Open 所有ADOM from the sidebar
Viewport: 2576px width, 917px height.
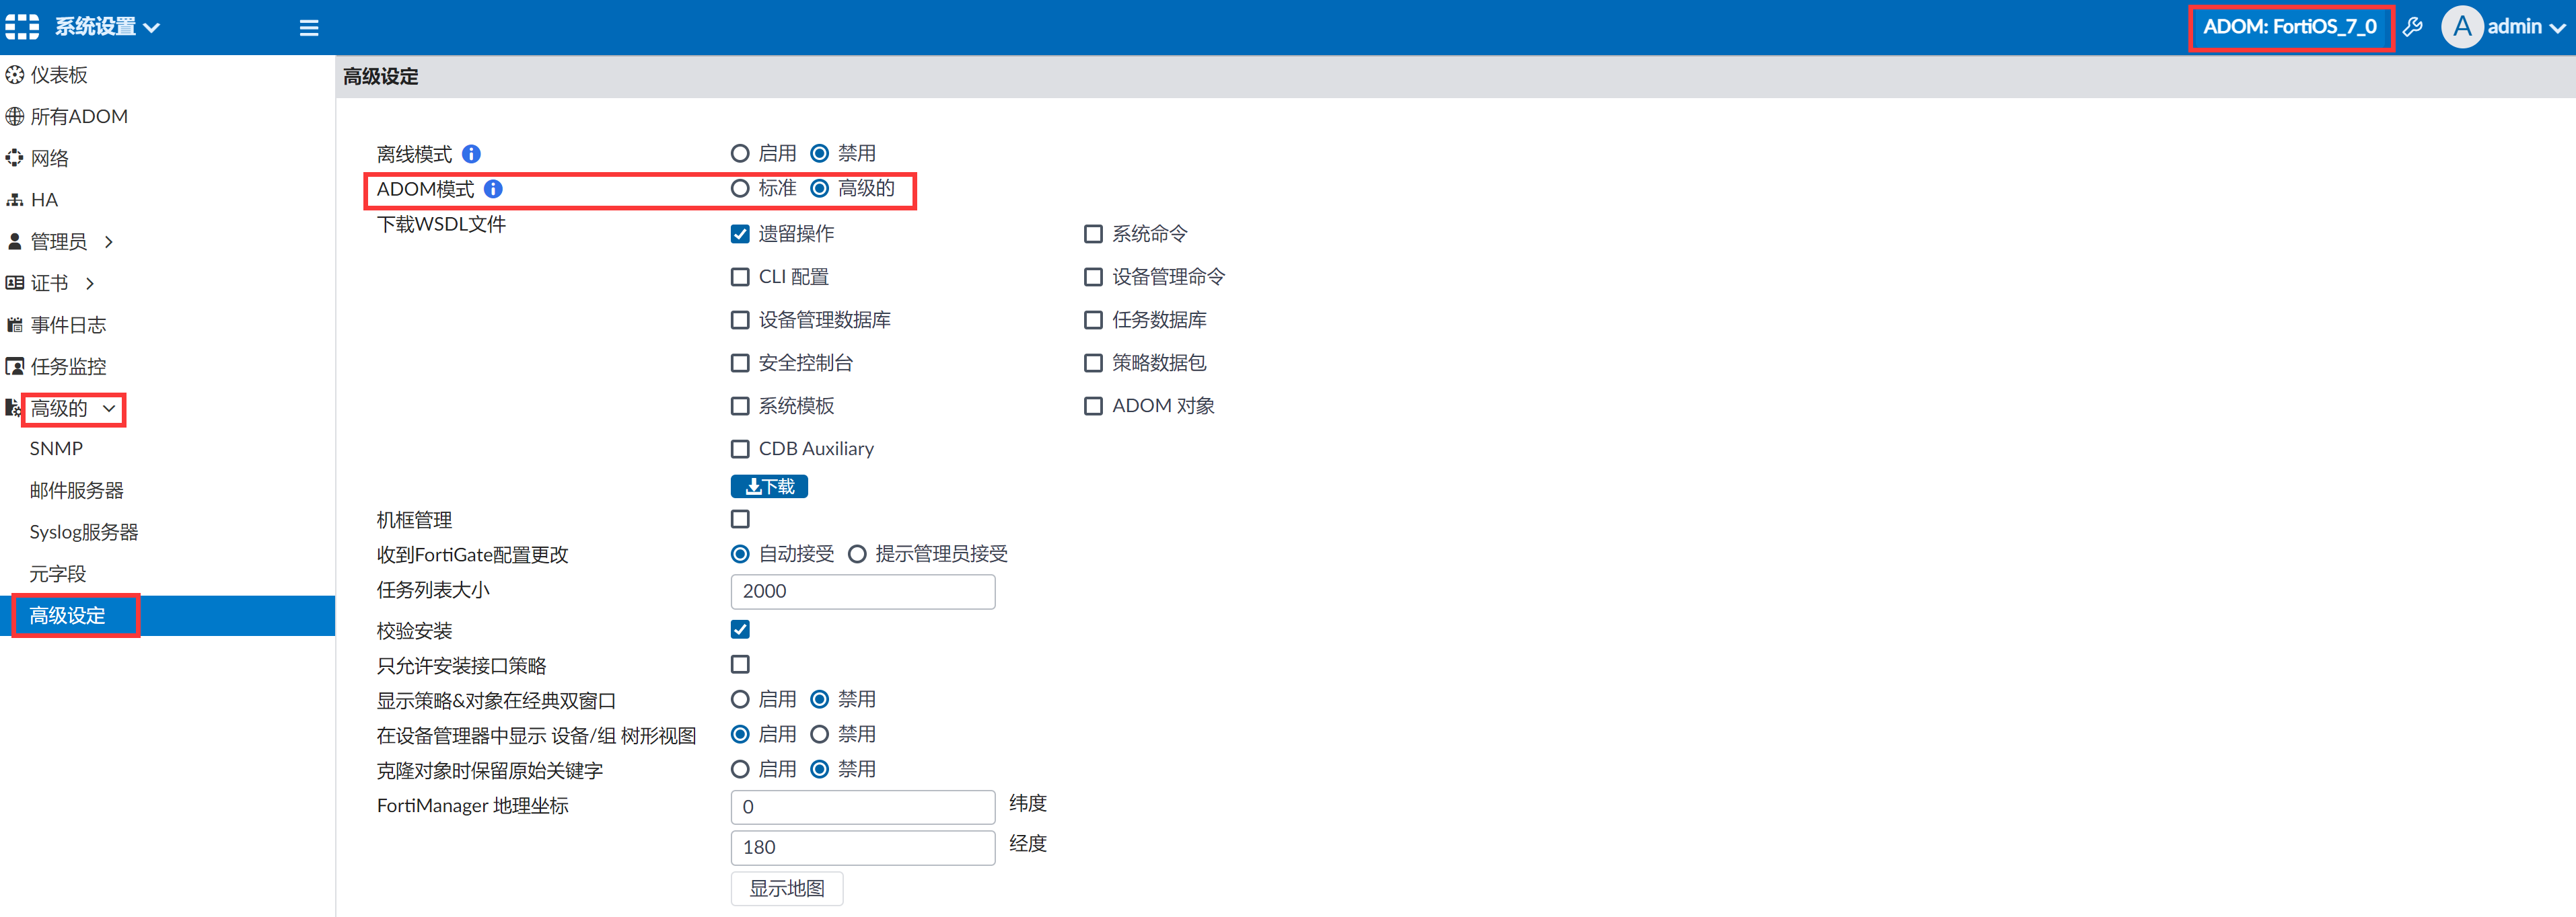click(78, 117)
